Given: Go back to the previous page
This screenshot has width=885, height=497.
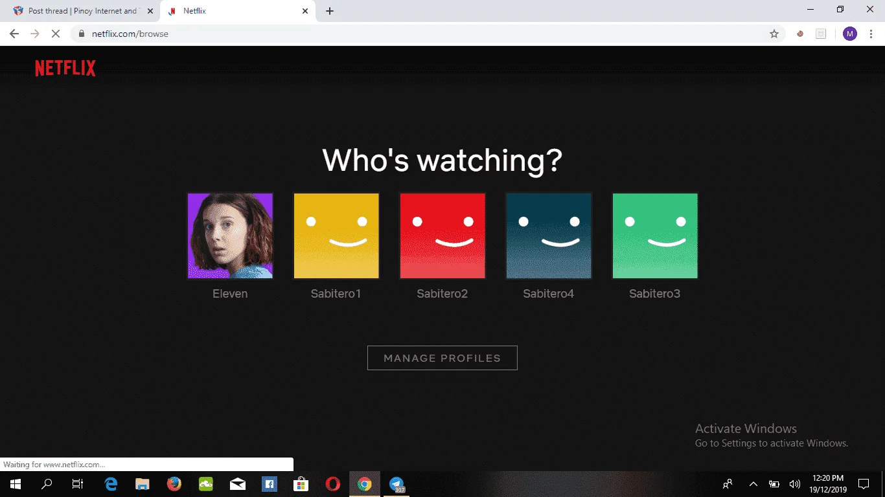Looking at the screenshot, I should pos(14,34).
